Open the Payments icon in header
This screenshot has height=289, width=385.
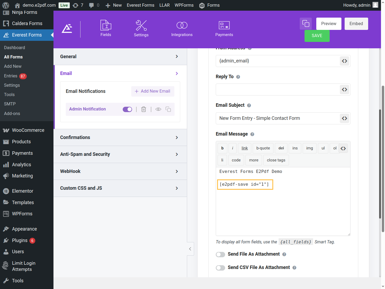[224, 26]
